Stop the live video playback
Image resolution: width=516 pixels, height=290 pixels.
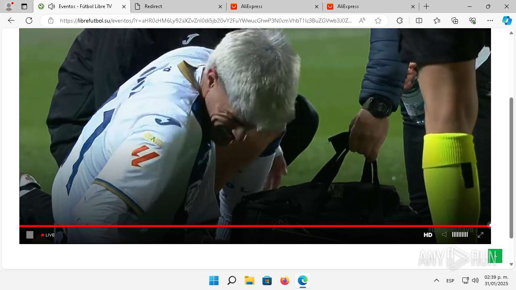[30, 235]
